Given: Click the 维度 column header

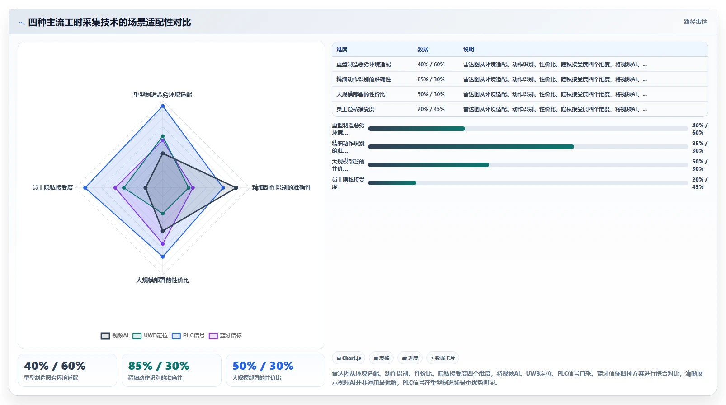Looking at the screenshot, I should 342,50.
